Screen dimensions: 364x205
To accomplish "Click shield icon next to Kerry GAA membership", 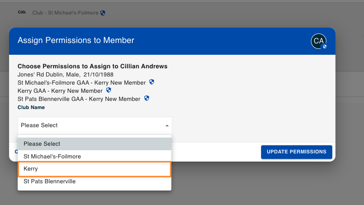I will pos(108,90).
